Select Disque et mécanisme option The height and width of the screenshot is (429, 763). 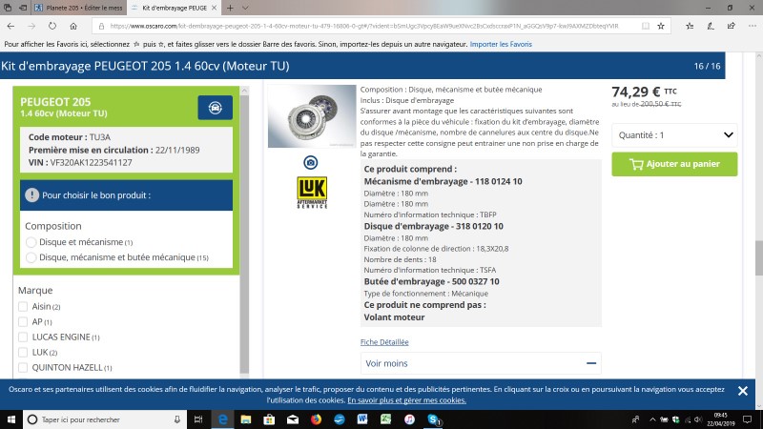coord(31,242)
